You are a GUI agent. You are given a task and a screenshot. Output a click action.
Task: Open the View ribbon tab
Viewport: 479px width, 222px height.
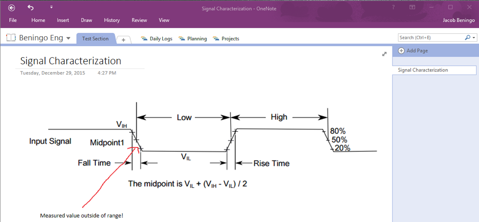point(164,20)
